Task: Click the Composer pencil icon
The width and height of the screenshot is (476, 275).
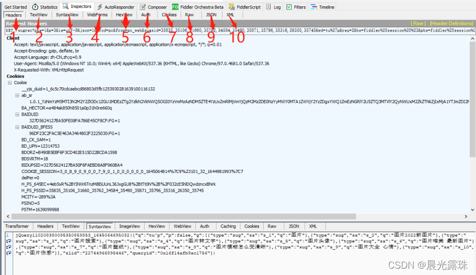Action: tap(143, 7)
